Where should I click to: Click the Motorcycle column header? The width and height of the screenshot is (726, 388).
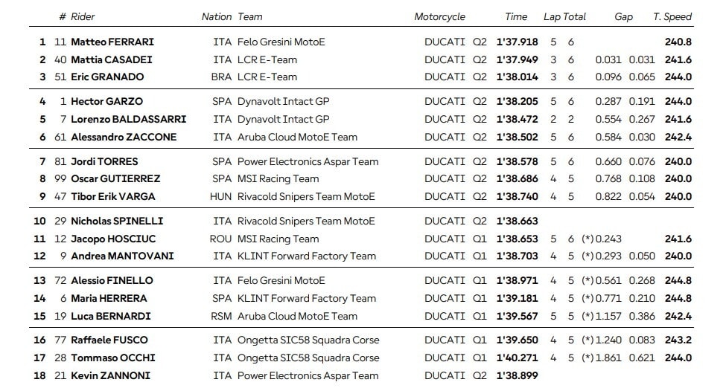tap(439, 16)
